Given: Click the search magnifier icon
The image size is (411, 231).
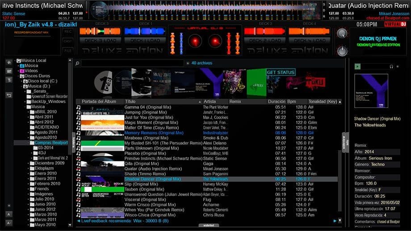Looking at the screenshot, I should coord(77,63).
